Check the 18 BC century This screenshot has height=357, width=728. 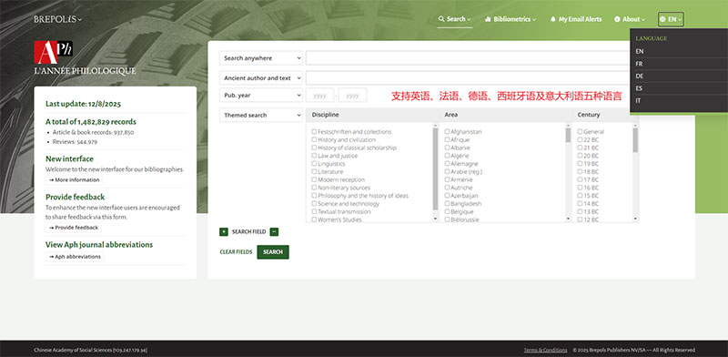pos(580,171)
